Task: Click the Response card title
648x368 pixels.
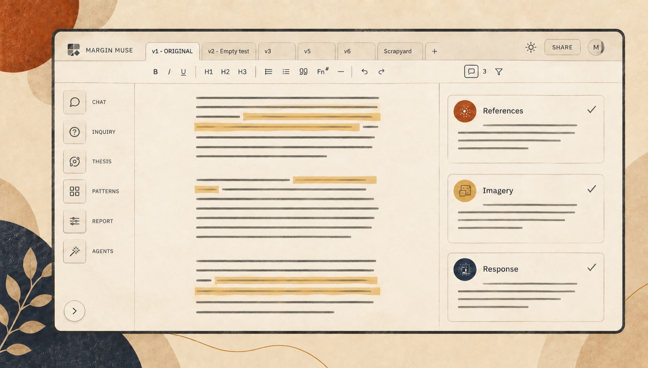Action: [501, 269]
